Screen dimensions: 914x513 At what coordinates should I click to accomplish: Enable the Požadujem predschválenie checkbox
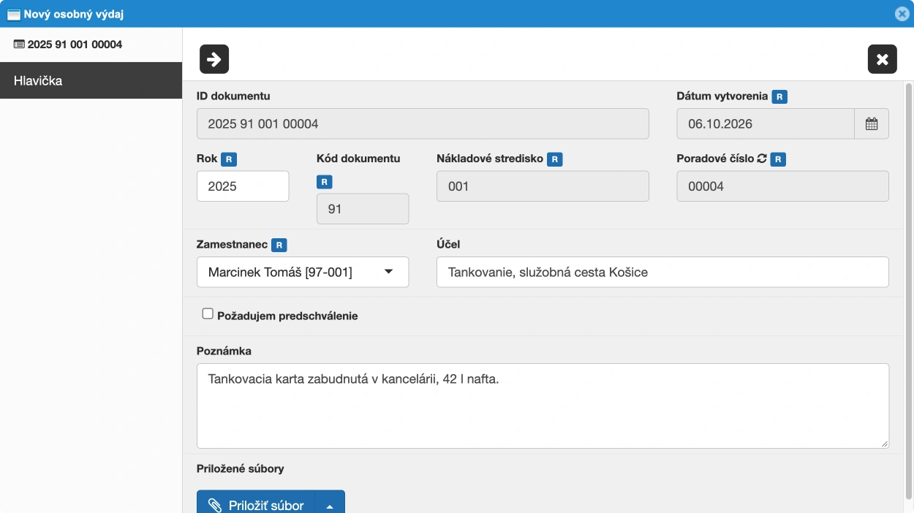click(x=208, y=314)
